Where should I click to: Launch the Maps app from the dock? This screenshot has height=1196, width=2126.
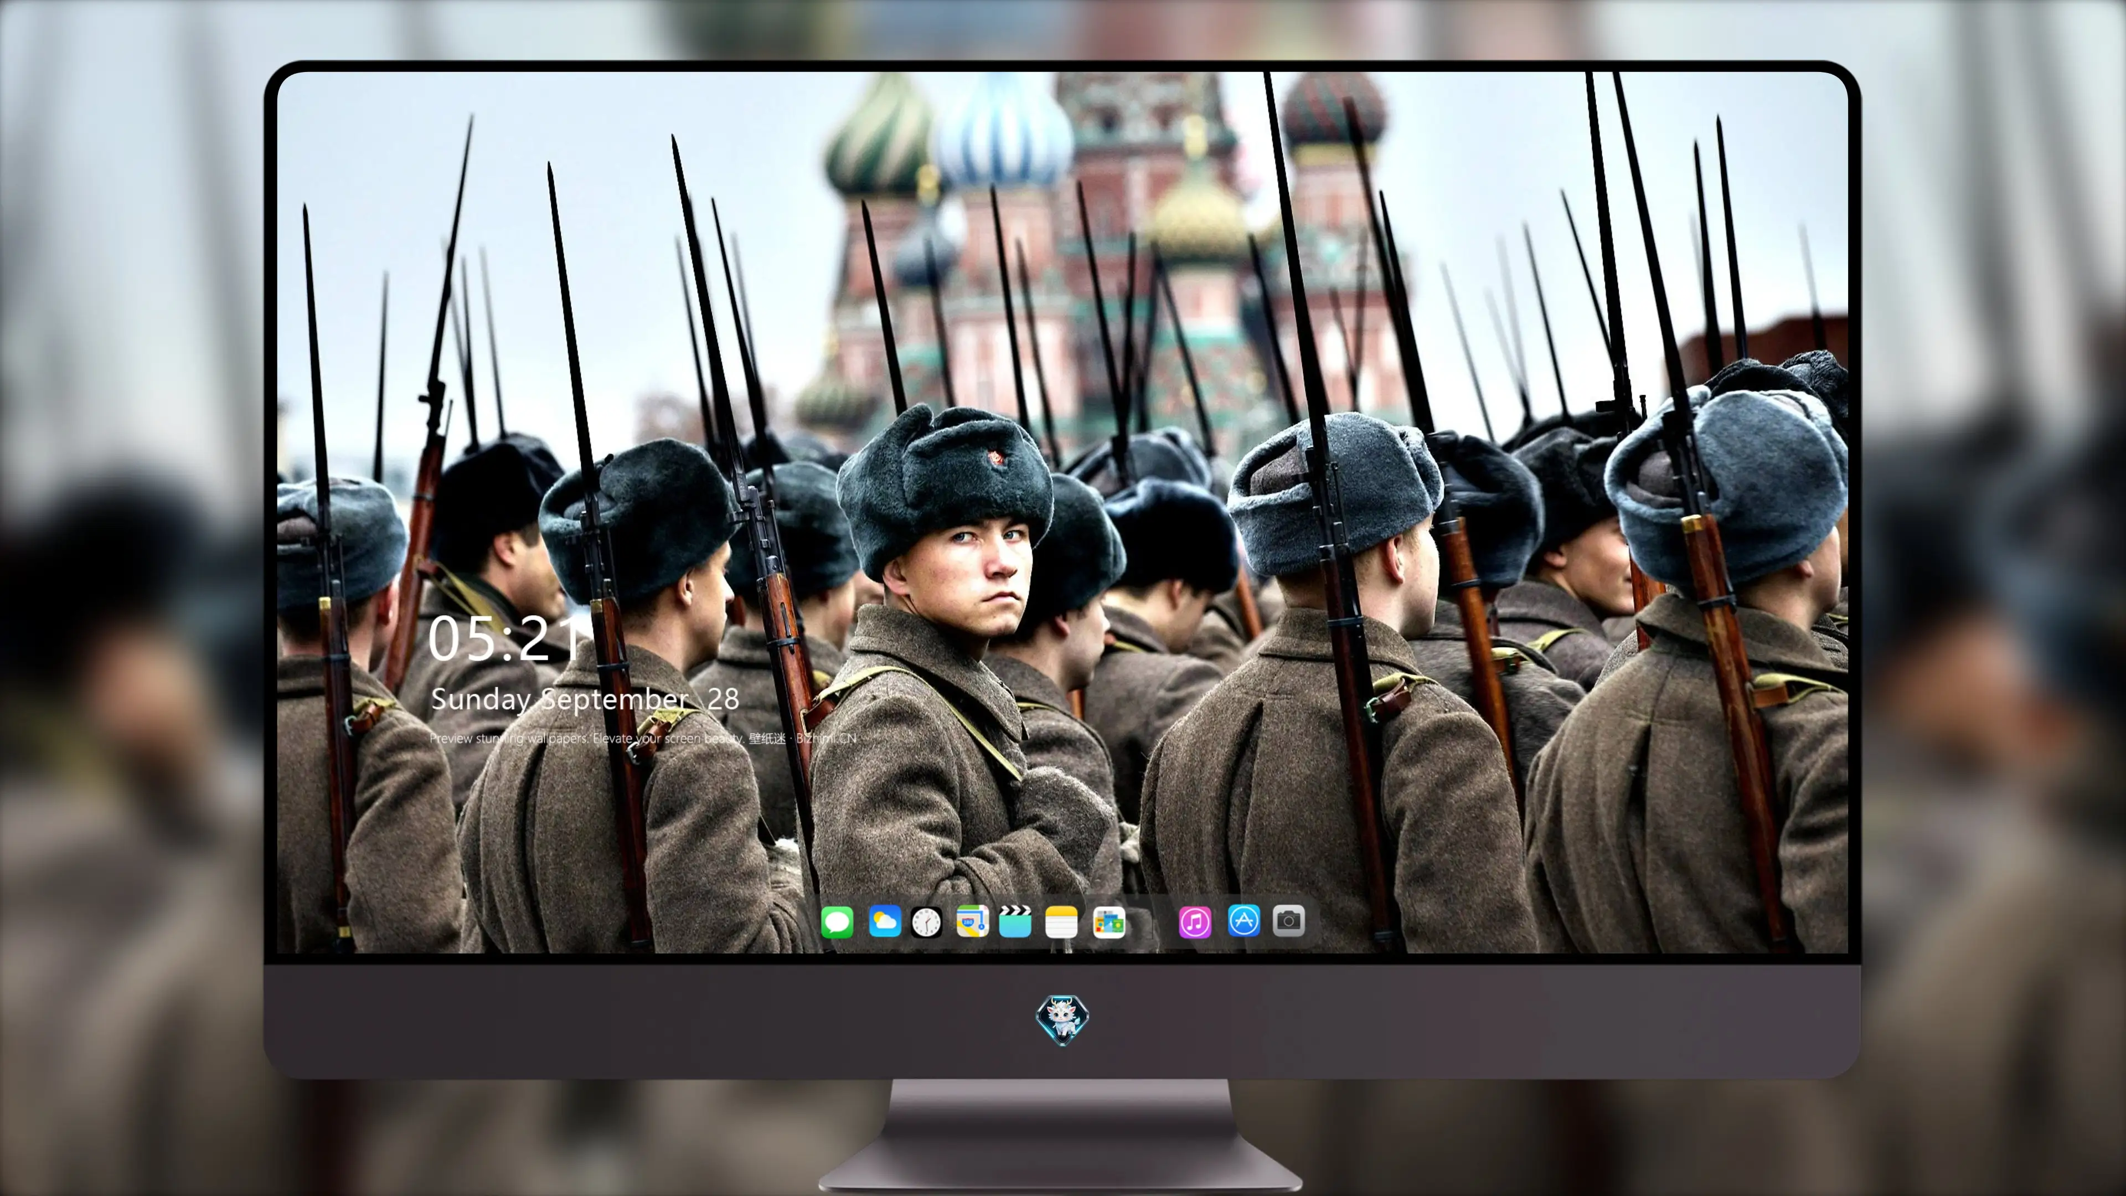click(972, 921)
